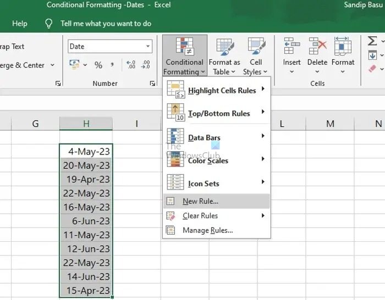Click Decrease Decimal icon
The image size is (385, 300).
[x=145, y=64]
